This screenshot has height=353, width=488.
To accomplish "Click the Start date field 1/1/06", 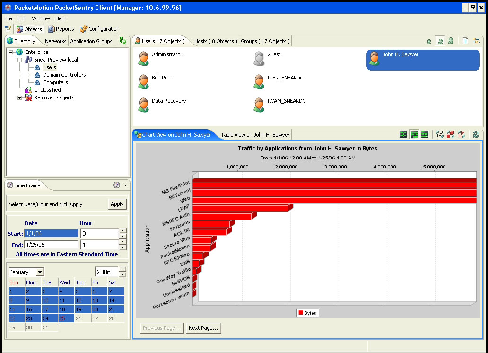I will pos(52,233).
